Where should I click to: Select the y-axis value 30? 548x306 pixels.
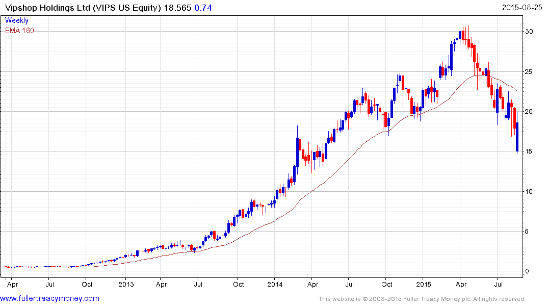point(529,32)
